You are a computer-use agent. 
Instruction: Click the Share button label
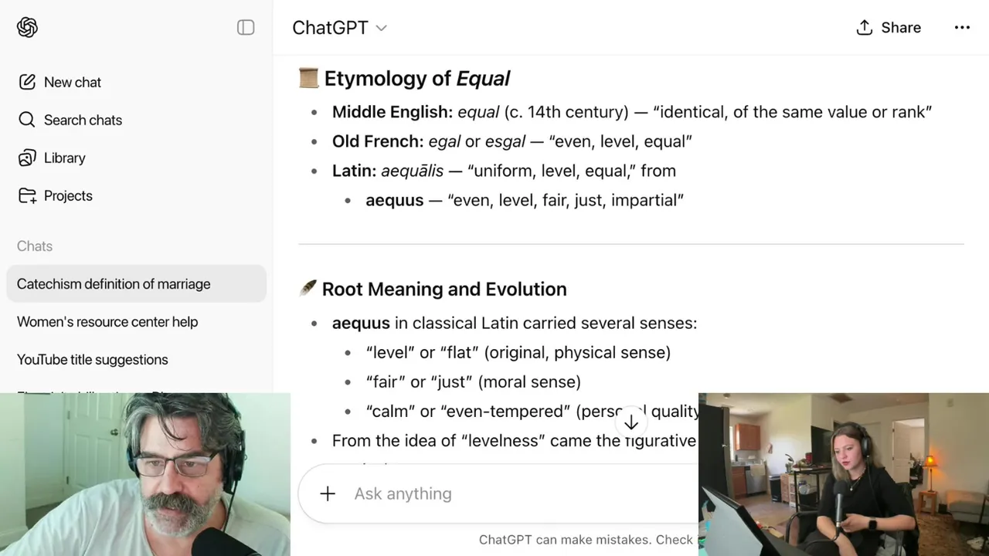click(901, 27)
